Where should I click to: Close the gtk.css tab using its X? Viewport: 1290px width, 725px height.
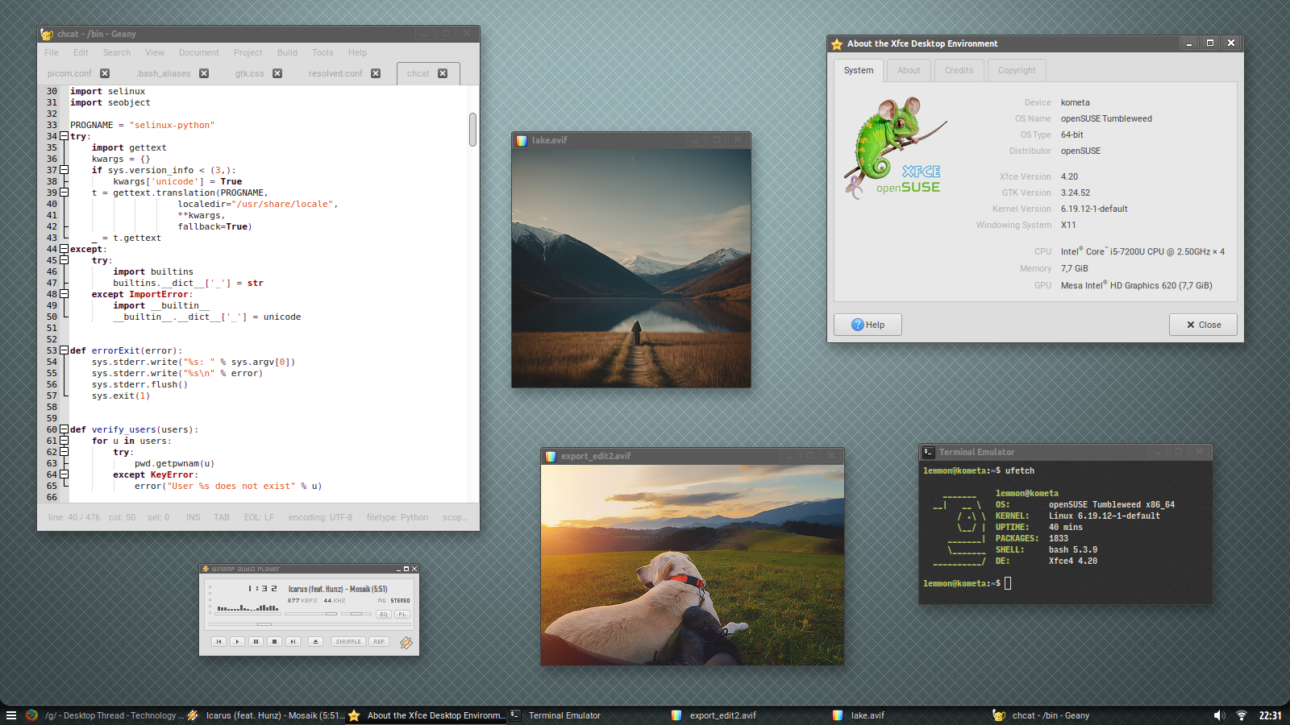click(x=277, y=73)
